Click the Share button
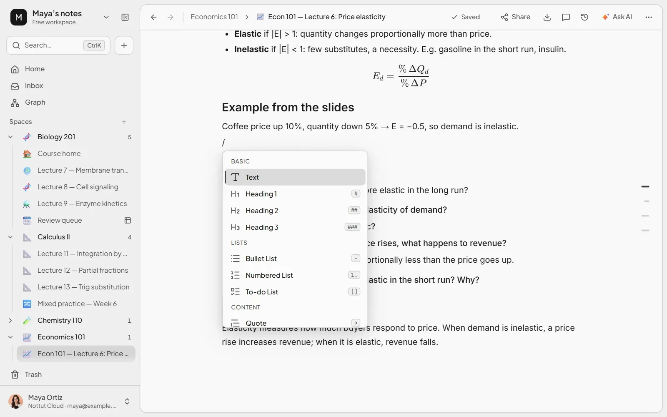 [x=516, y=17]
